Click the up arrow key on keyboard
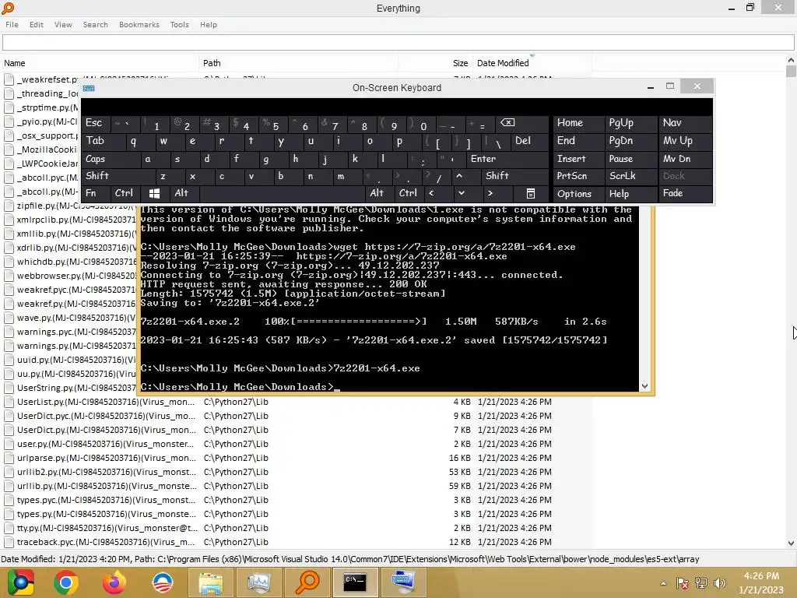 (459, 176)
